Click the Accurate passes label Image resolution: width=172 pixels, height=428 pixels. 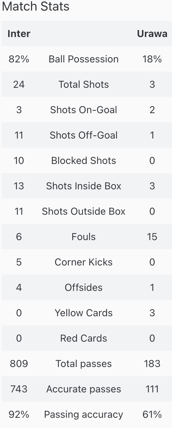[x=84, y=389]
